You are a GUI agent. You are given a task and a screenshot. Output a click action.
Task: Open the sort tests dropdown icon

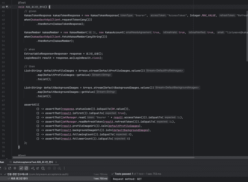pos(33,168)
